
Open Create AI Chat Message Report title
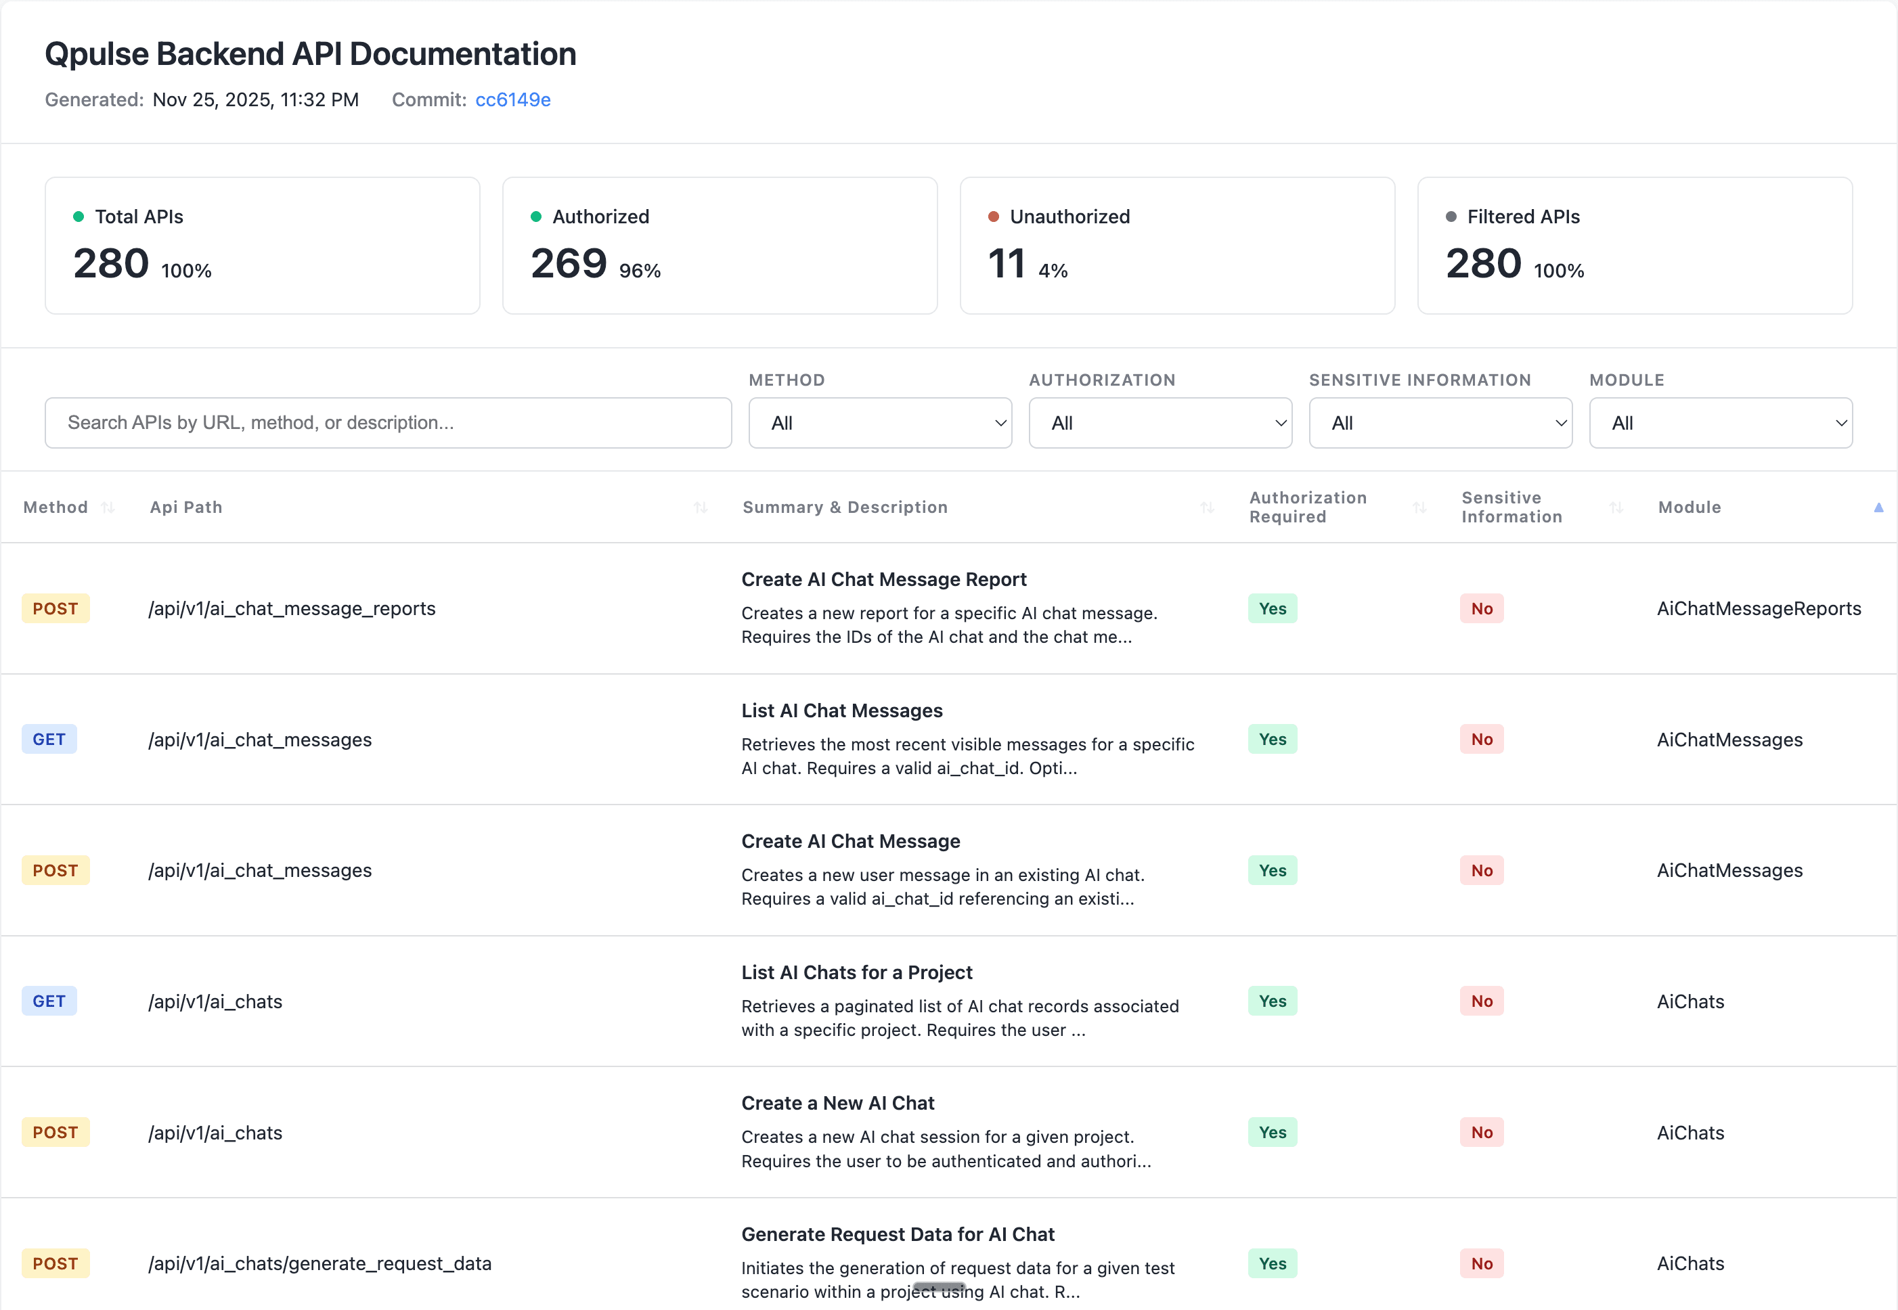[x=883, y=579]
